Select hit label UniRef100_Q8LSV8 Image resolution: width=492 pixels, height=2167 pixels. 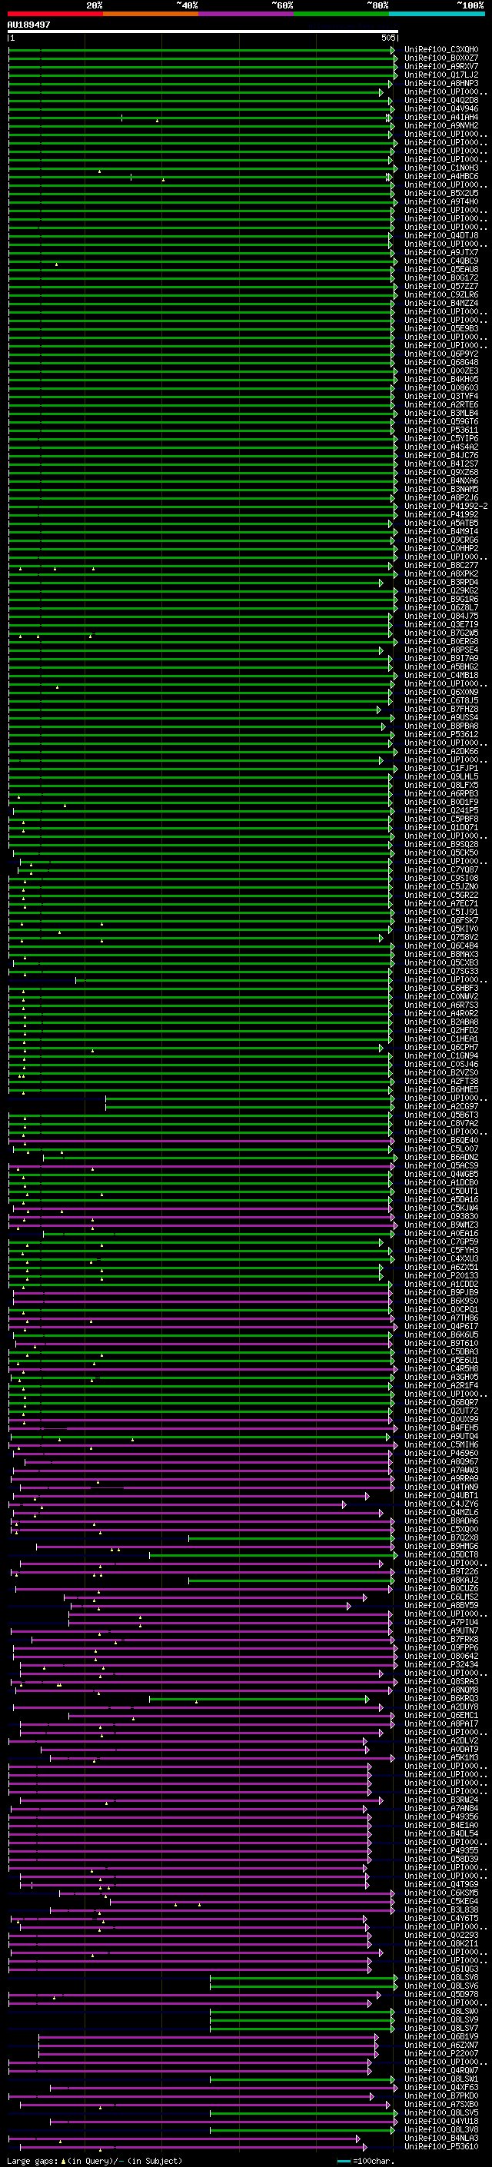point(441,1977)
